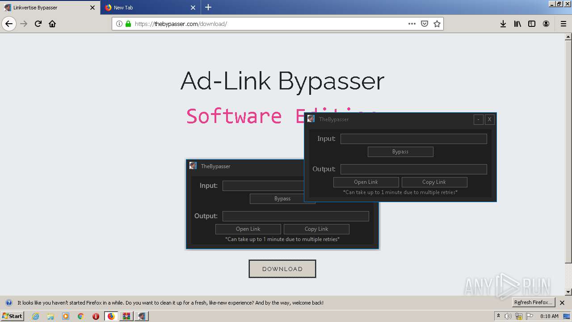This screenshot has height=322, width=572.
Task: Open the volume control in system tray
Action: tap(508, 316)
